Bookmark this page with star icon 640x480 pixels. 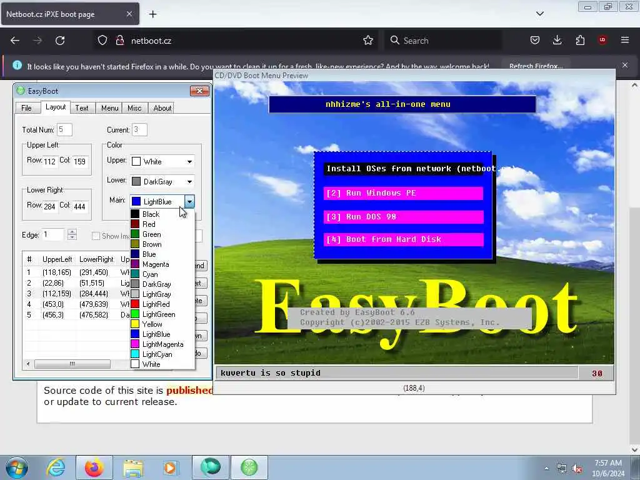[367, 41]
